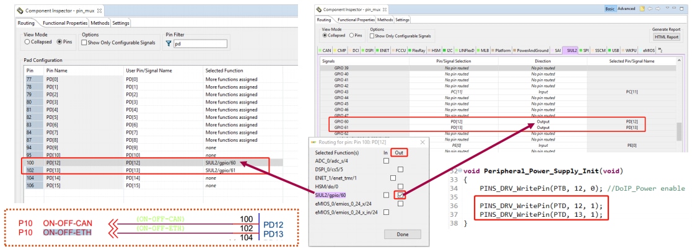The width and height of the screenshot is (692, 249).
Task: Click the yellow new-view icon beside Advanced
Action: pos(643,9)
